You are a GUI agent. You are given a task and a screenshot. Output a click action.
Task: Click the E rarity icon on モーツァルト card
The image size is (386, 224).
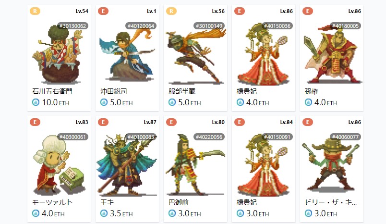(35, 122)
